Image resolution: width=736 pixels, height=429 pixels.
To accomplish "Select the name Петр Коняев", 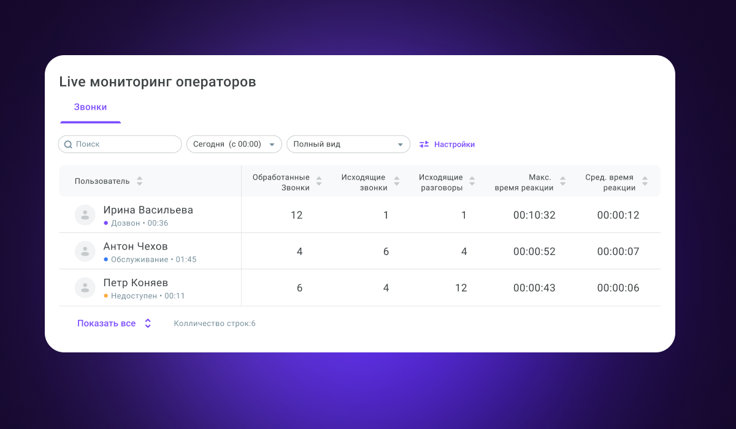I will [x=136, y=283].
